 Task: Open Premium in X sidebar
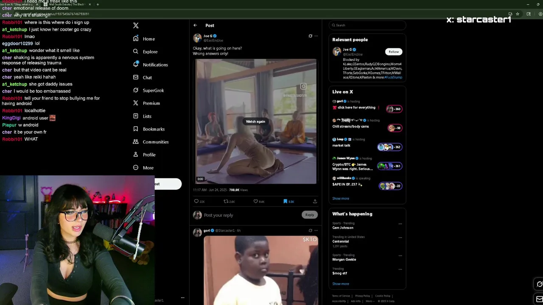point(146,103)
